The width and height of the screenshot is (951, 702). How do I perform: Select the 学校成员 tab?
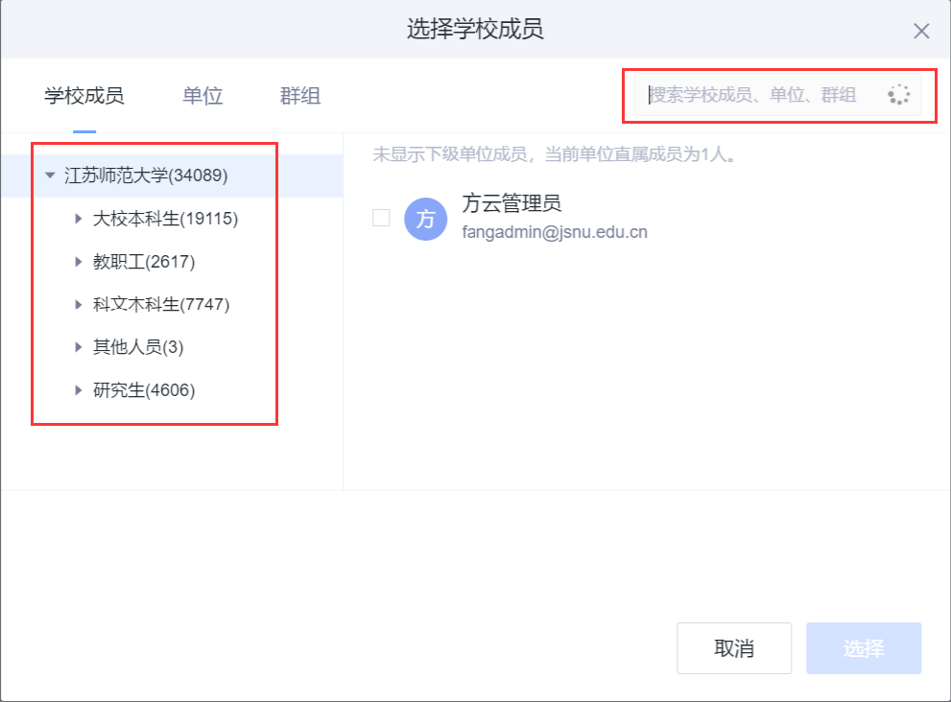coord(83,96)
